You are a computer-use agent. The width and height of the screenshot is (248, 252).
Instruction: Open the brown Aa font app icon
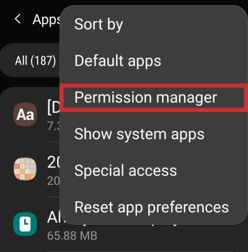25,114
